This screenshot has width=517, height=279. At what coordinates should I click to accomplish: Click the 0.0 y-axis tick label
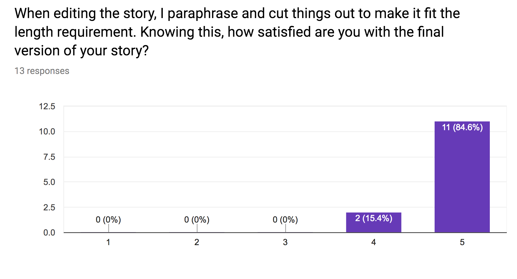(49, 233)
